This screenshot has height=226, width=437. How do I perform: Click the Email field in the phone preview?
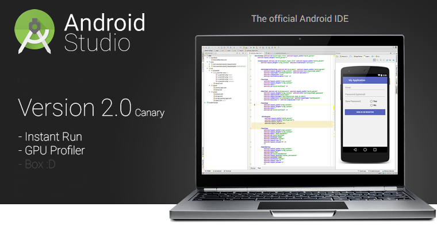click(x=365, y=88)
